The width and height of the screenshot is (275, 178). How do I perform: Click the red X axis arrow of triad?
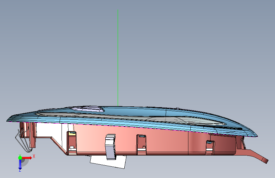[x=27, y=158]
